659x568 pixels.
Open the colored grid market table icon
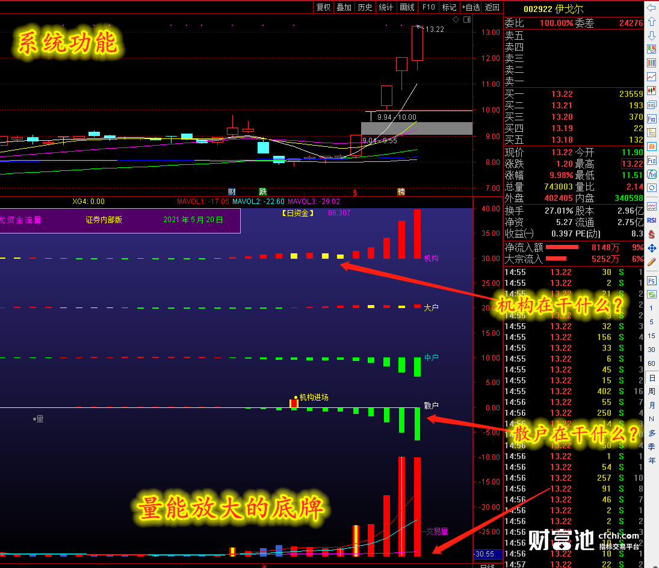(651, 63)
